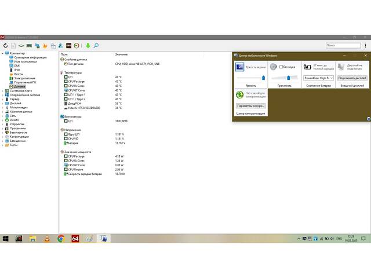The image size is (371, 278).
Task: Click the help icon in Mobility Center
Action: click(369, 119)
